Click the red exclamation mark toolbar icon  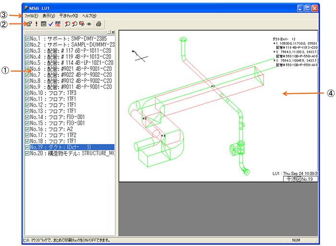point(36,24)
